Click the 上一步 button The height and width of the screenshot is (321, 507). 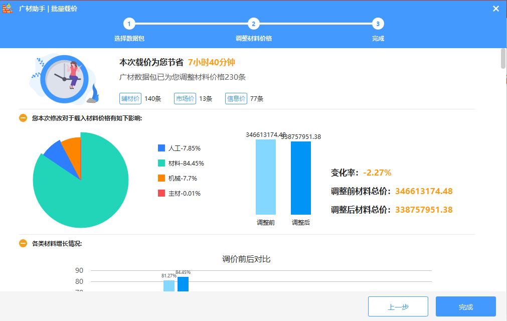pos(398,306)
